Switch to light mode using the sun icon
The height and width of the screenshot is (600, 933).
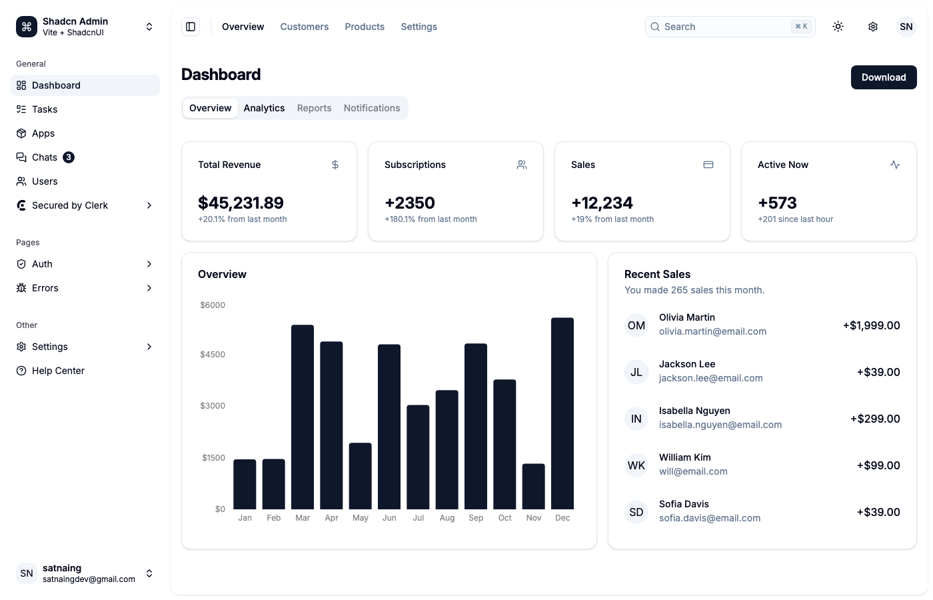838,26
